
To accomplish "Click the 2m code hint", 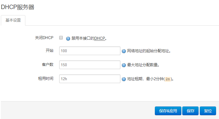I will click(x=168, y=79).
